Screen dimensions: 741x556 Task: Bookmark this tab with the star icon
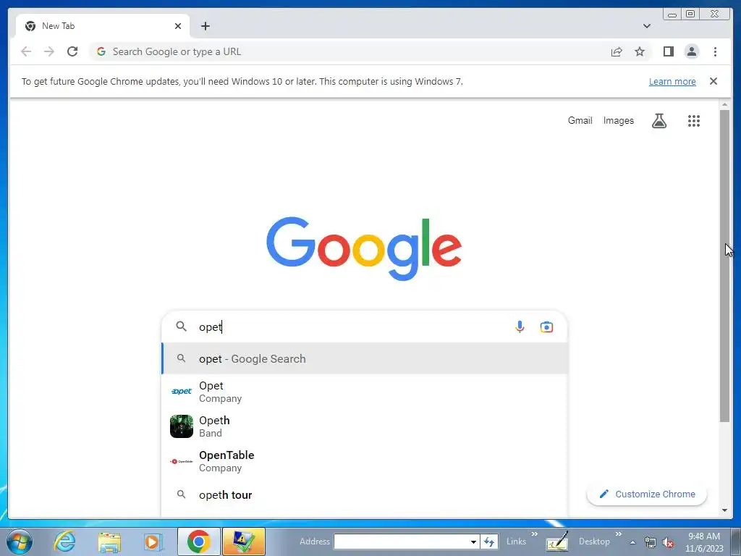(x=640, y=51)
